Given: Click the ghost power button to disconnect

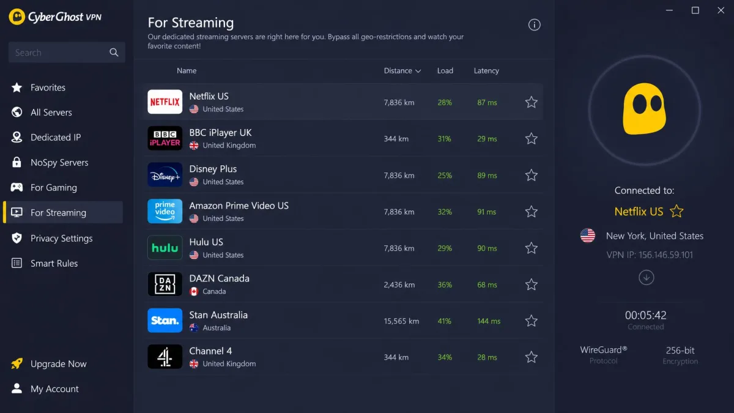Looking at the screenshot, I should (x=645, y=111).
